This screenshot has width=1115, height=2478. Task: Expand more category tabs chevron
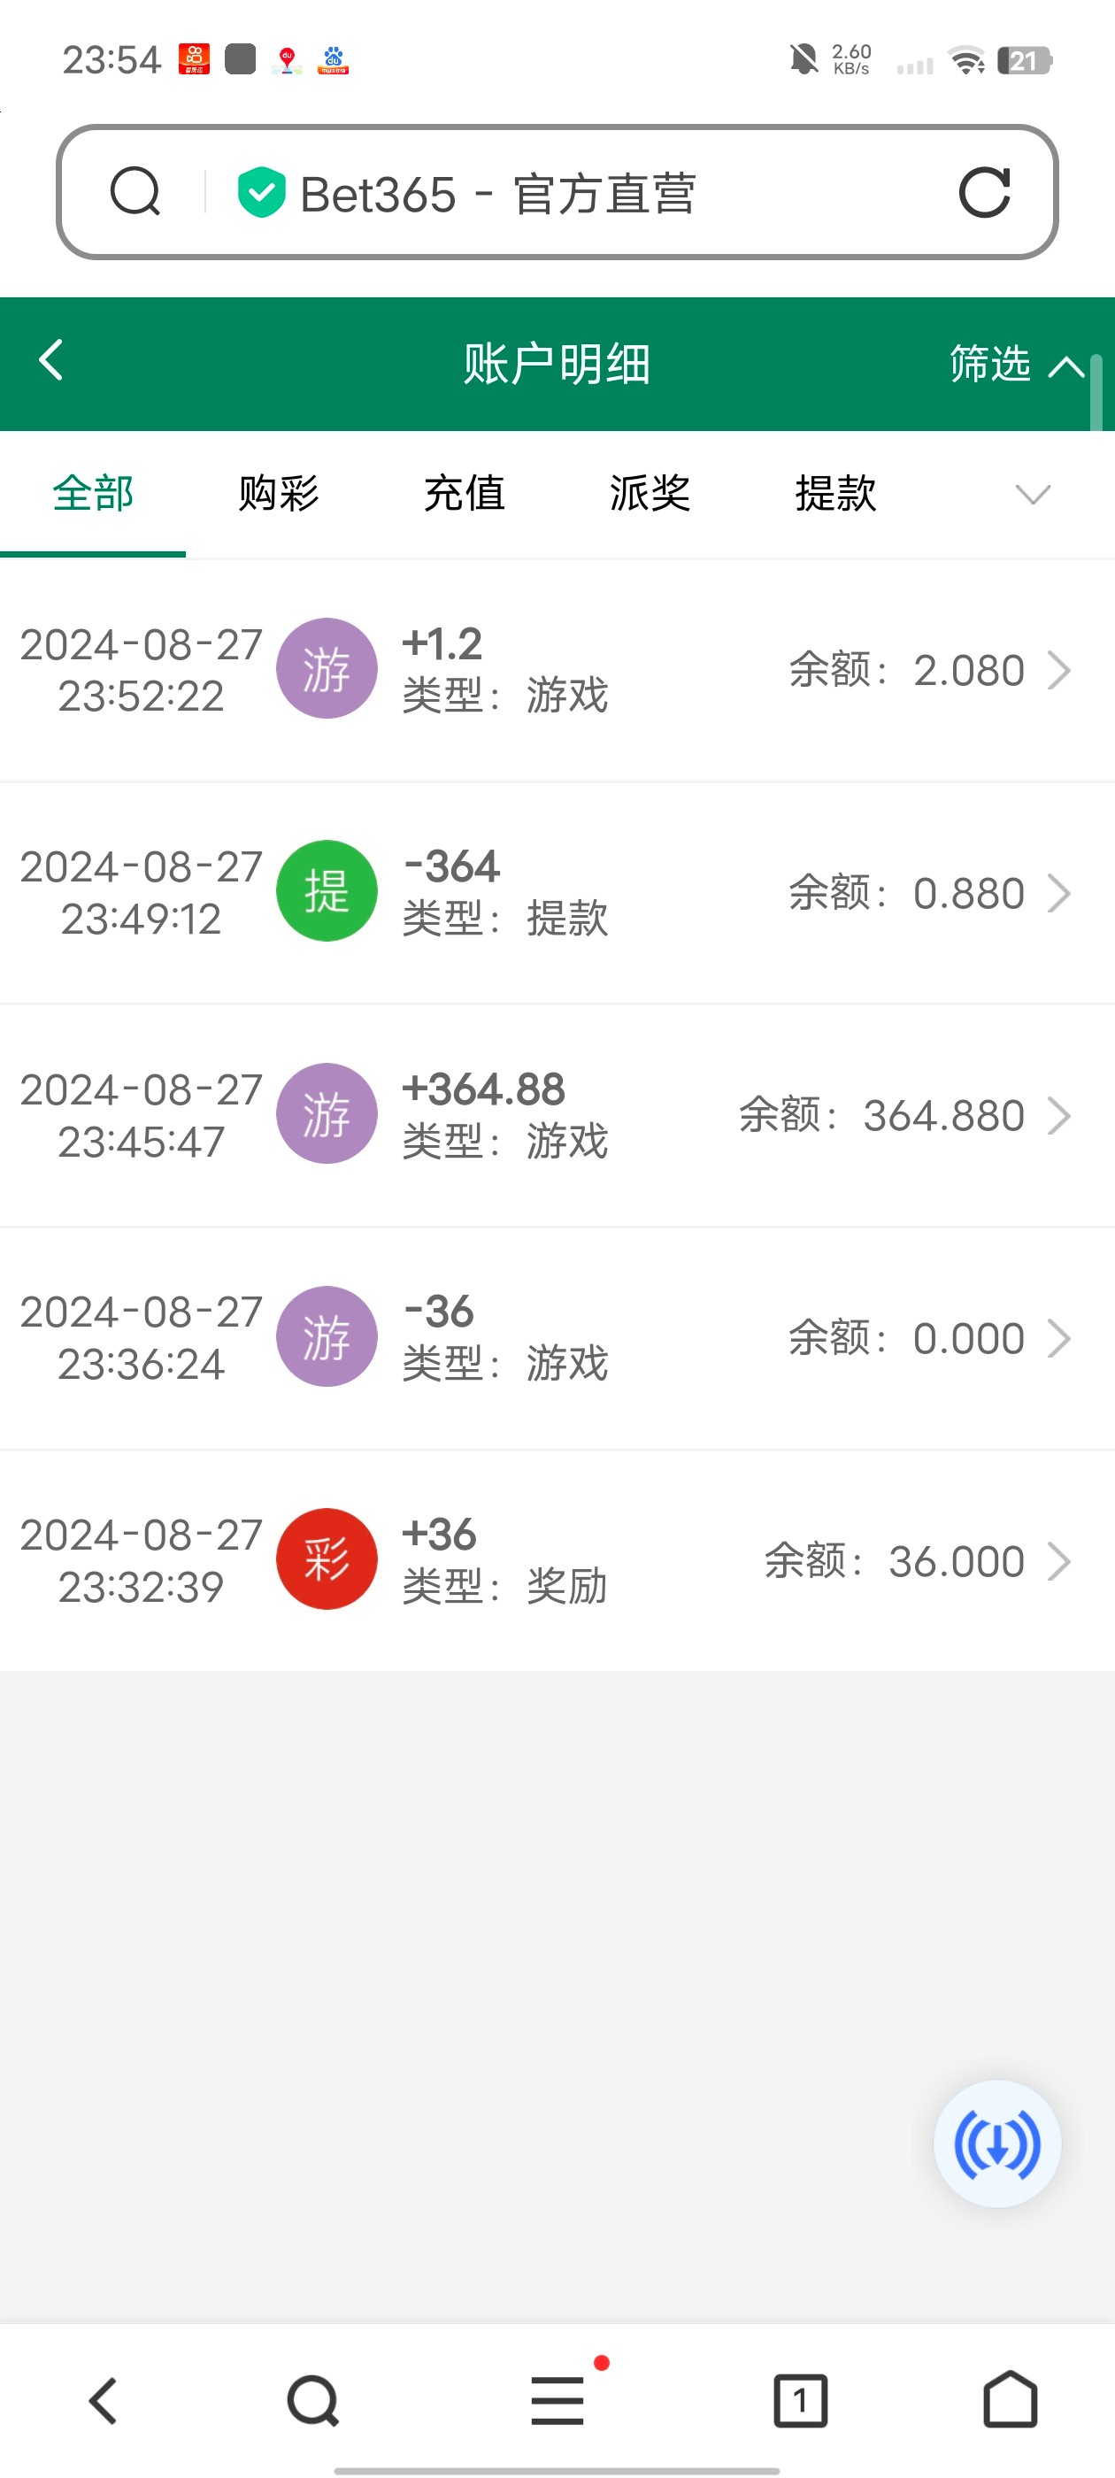tap(1033, 495)
